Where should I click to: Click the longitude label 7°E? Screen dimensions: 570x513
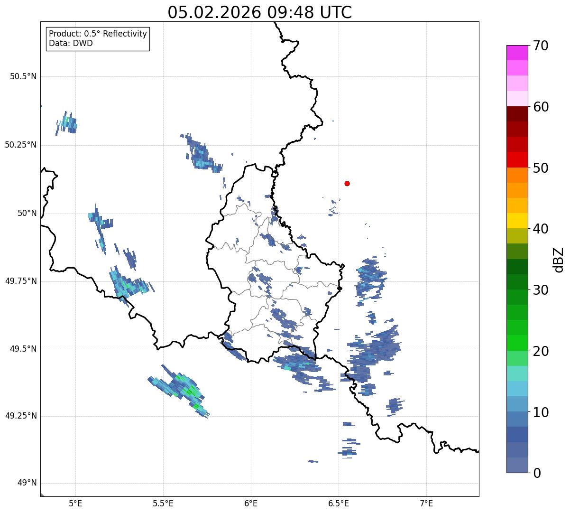pos(427,503)
